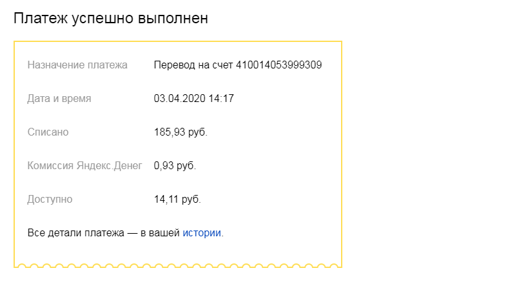Click the wavy bottom edge of receipt
This screenshot has height=297, width=528.
point(178,265)
